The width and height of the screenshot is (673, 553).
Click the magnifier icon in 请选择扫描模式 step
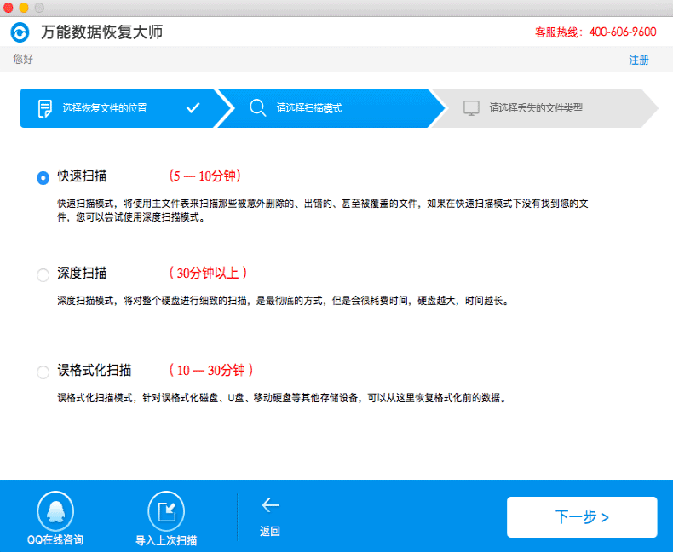coord(257,107)
